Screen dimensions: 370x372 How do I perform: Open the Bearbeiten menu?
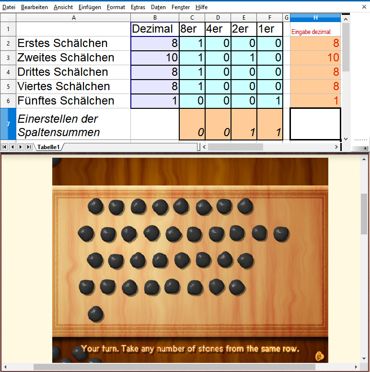(35, 7)
